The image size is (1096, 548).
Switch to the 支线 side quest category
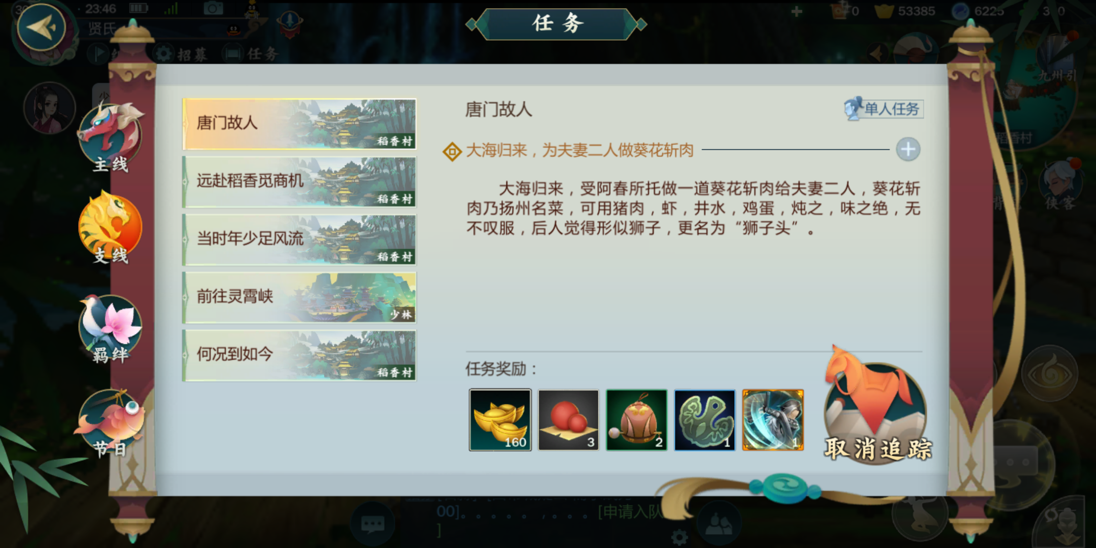click(110, 228)
